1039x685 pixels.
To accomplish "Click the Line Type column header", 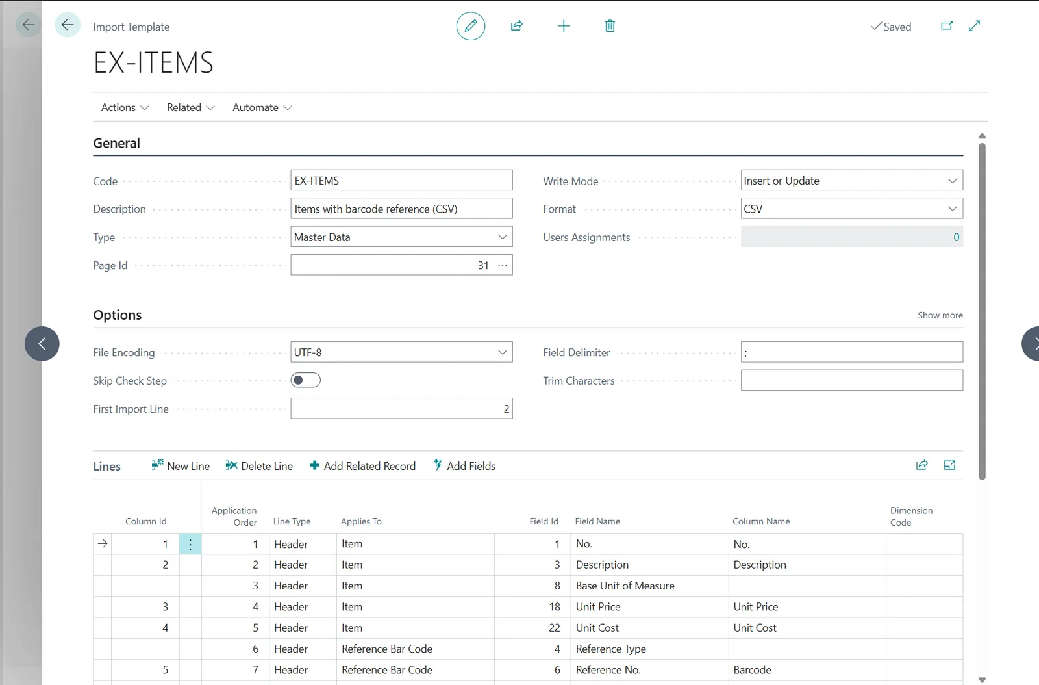I will pyautogui.click(x=292, y=521).
